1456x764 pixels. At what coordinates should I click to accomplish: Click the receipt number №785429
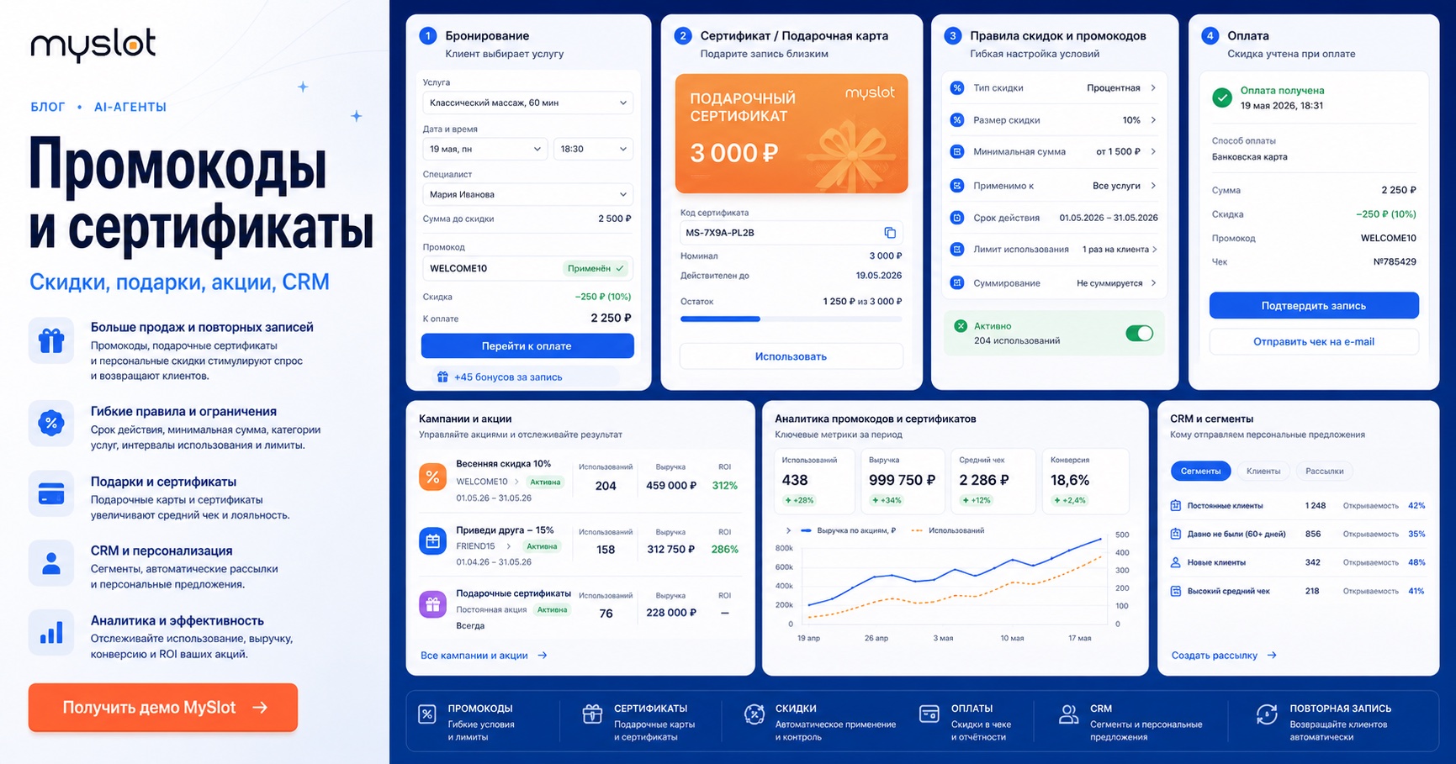[1395, 262]
